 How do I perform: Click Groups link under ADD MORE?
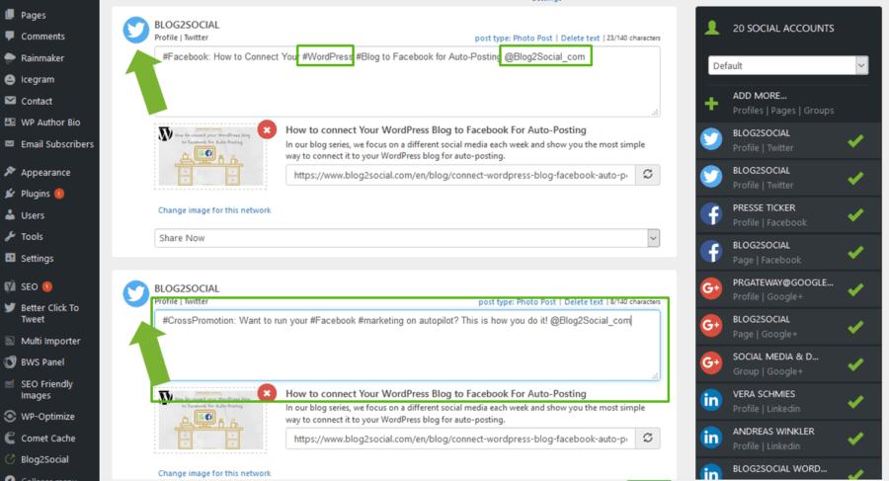pos(819,111)
